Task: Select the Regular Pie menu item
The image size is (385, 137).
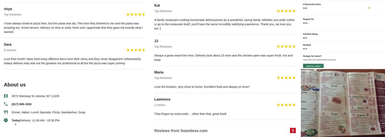Action: point(308,19)
